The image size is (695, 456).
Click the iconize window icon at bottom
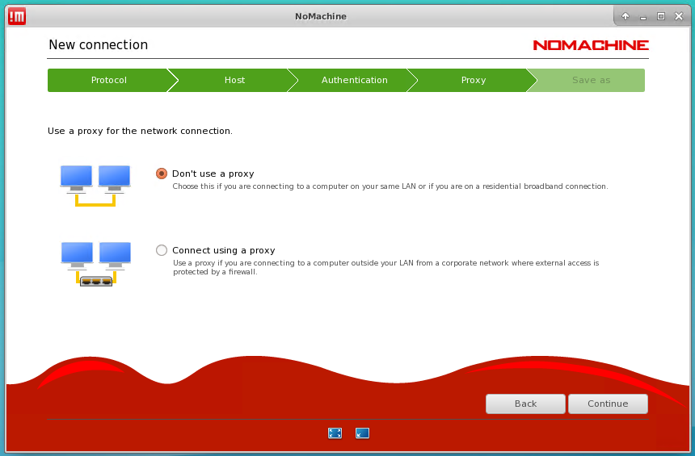362,433
